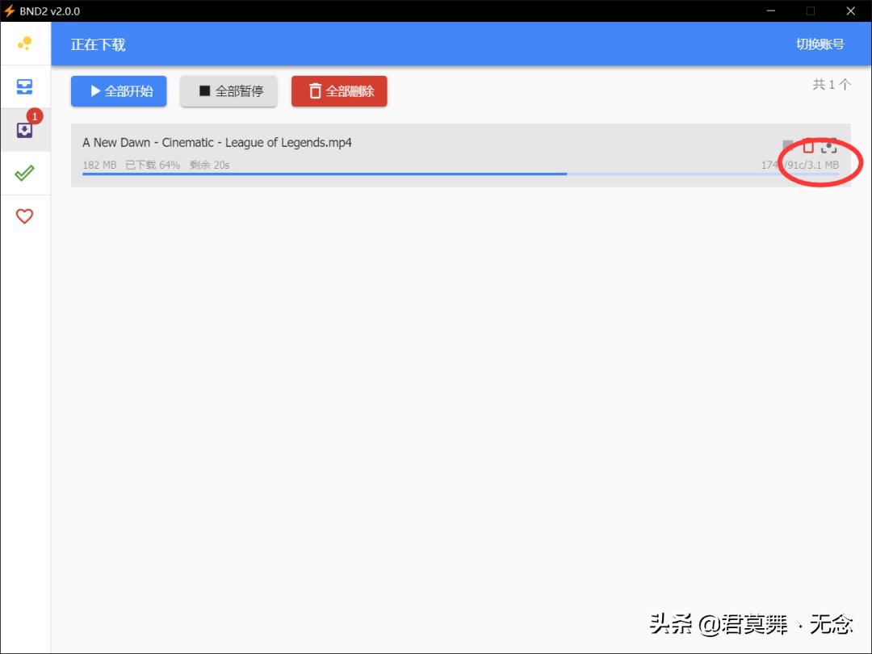Click the locate-file focus icon on download row
This screenshot has width=872, height=654.
(x=828, y=145)
